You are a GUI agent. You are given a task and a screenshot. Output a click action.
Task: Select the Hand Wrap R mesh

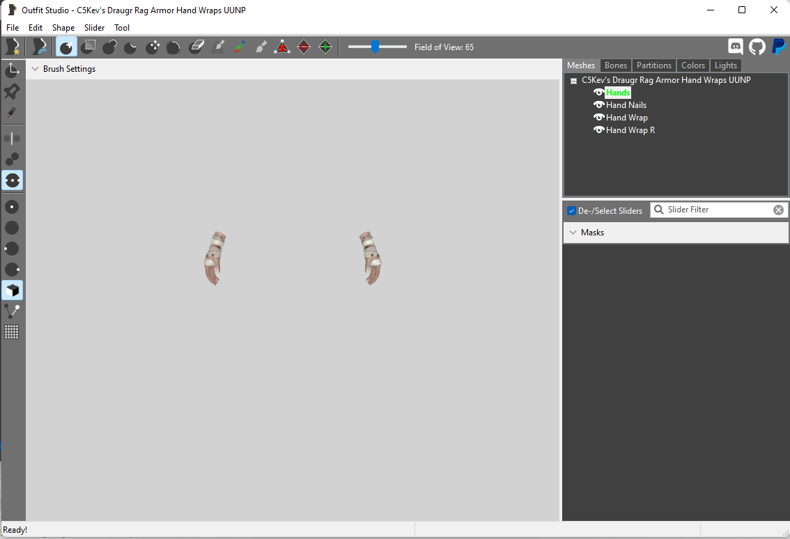click(630, 130)
